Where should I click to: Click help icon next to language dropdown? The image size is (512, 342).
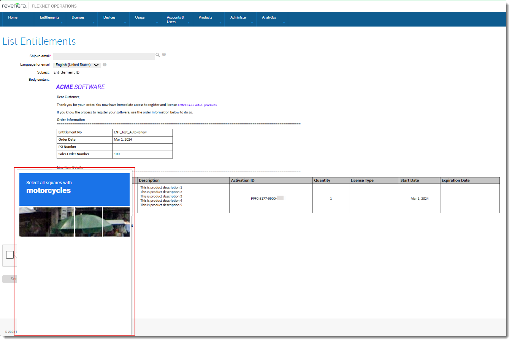click(105, 65)
